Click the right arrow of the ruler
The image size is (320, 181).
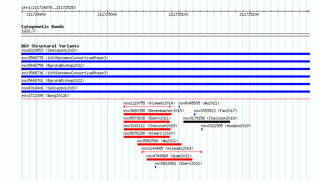tap(308, 11)
